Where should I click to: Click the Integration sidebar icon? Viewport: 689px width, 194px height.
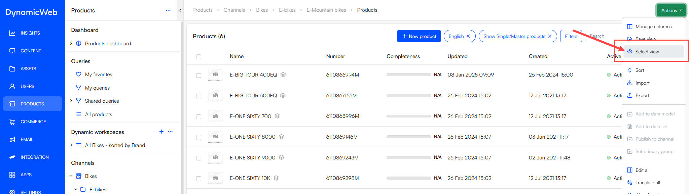click(x=12, y=157)
